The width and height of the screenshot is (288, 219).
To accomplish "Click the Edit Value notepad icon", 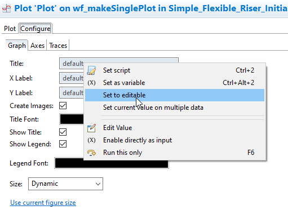I will point(91,128).
